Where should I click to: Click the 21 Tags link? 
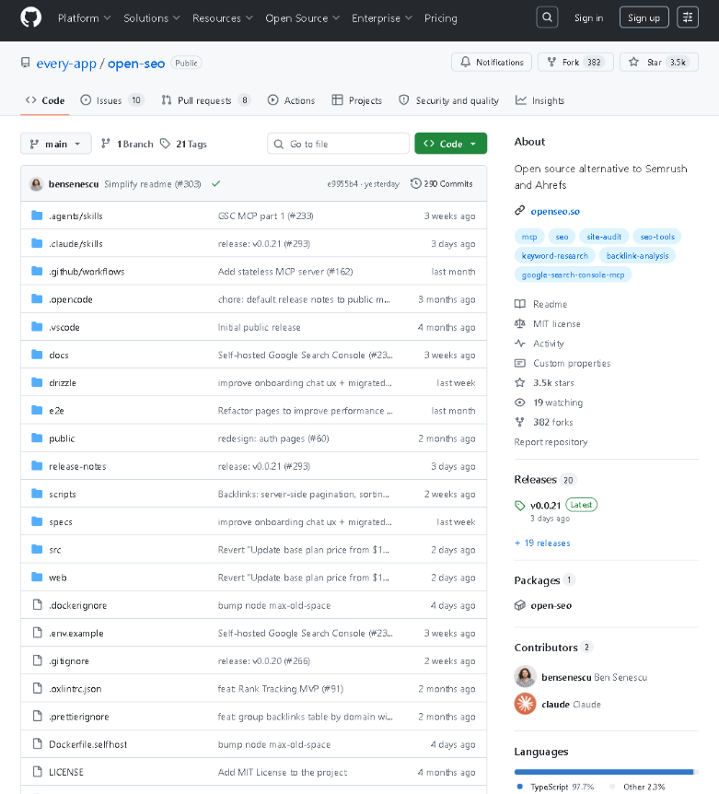click(x=184, y=144)
